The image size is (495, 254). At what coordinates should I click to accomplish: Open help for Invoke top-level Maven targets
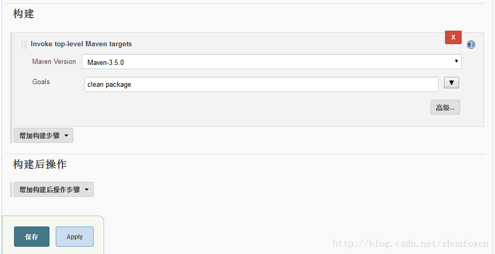tap(471, 45)
